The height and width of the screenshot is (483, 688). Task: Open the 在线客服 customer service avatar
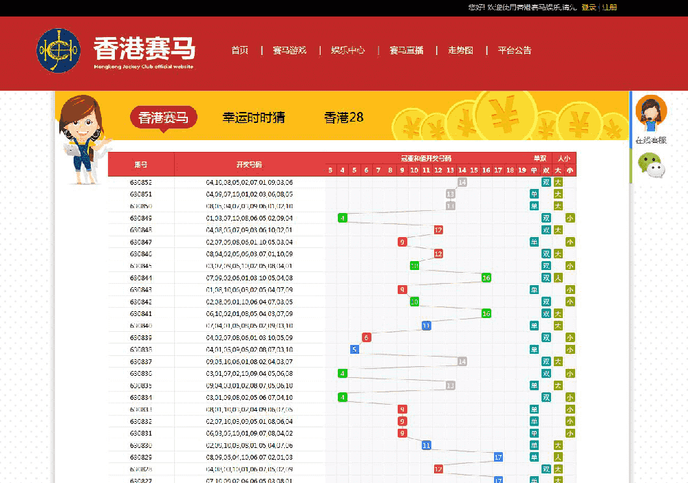[x=650, y=114]
